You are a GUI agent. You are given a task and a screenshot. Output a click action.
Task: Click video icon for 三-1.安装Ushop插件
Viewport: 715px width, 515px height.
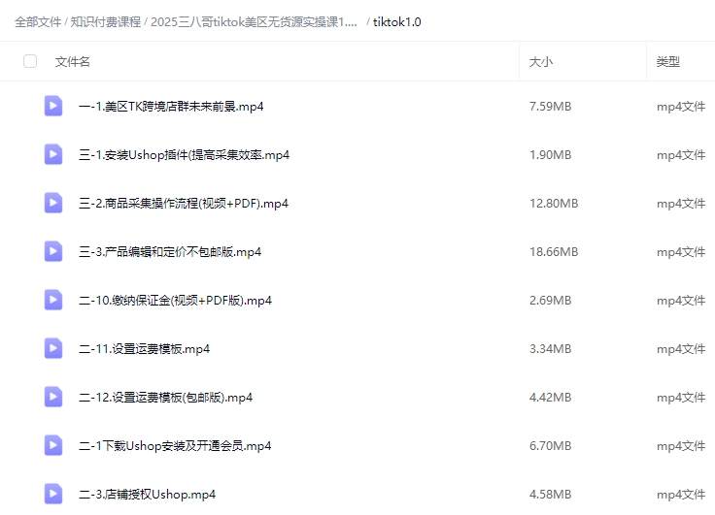[53, 154]
